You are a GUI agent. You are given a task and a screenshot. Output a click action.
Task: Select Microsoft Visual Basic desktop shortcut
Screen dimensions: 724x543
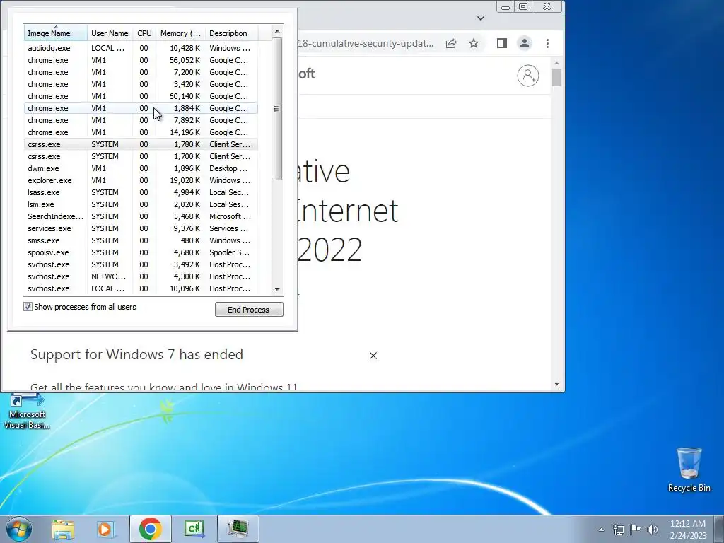(x=27, y=411)
